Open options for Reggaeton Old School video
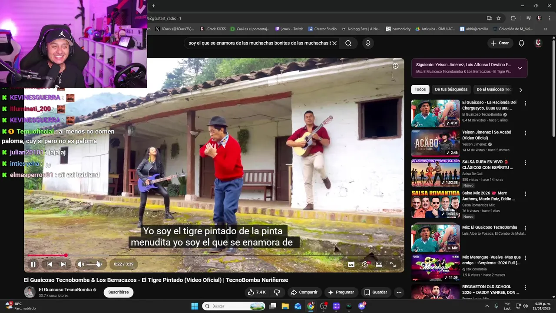 point(525,288)
